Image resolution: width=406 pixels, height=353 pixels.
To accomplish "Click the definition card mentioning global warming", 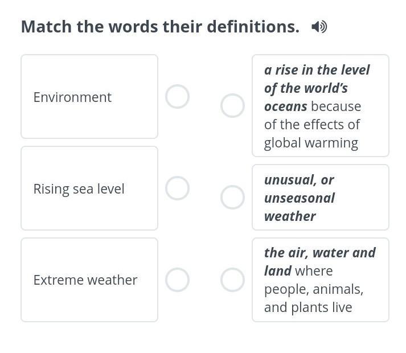I will point(321,106).
